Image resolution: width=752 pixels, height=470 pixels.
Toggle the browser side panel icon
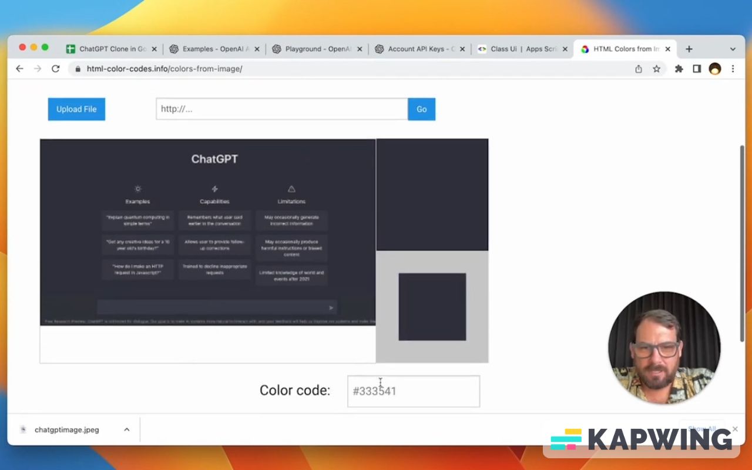point(697,69)
